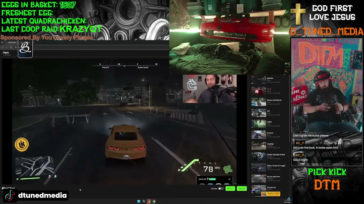364x204 pixels.
Task: Skip to the next clip with Next
Action: pos(242,188)
